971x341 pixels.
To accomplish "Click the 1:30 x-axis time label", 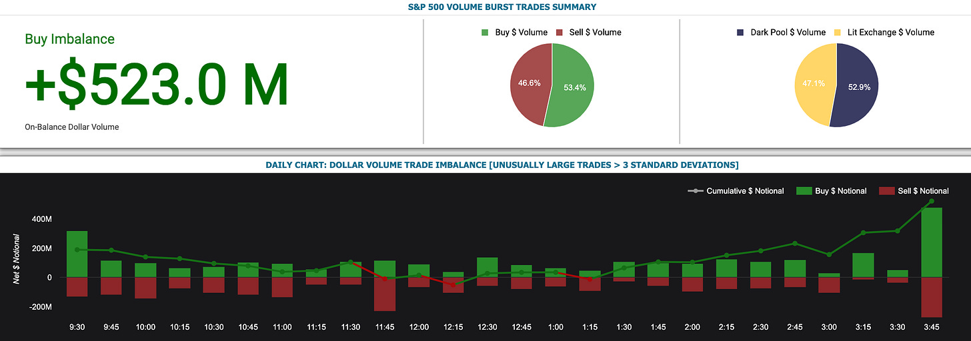I will coord(624,327).
